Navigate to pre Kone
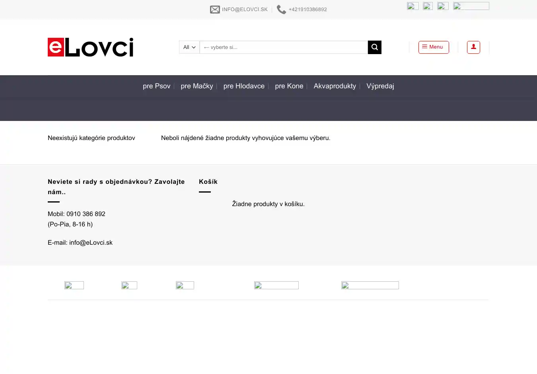Image resolution: width=537 pixels, height=374 pixels. point(289,86)
